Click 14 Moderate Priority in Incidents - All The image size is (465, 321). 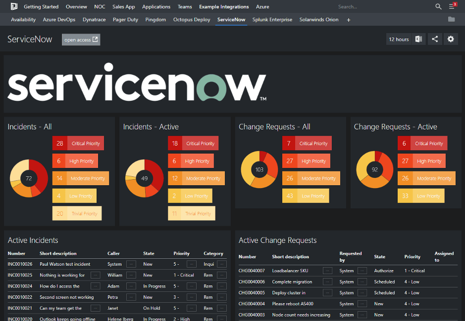tap(81, 178)
